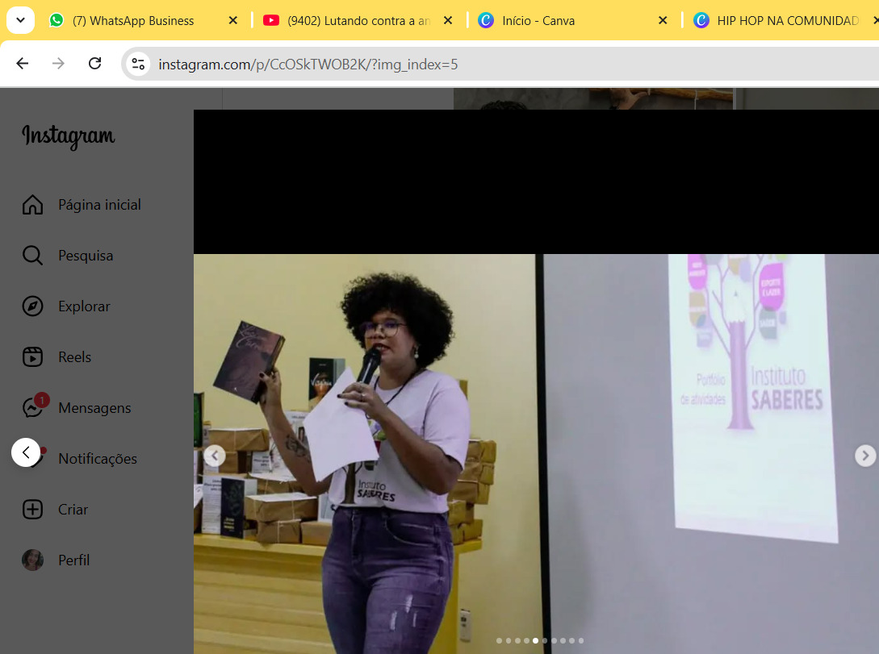The height and width of the screenshot is (654, 879).
Task: Select the first carousel indicator dot
Action: [x=499, y=641]
